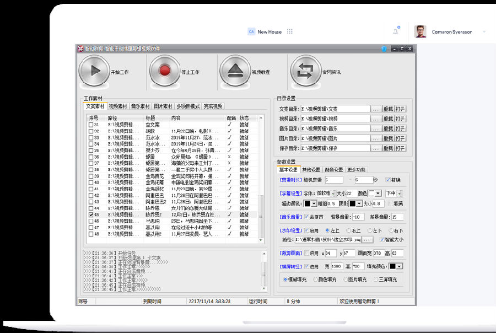
Task: Click the blue shield icon in title bar
Action: [x=384, y=49]
